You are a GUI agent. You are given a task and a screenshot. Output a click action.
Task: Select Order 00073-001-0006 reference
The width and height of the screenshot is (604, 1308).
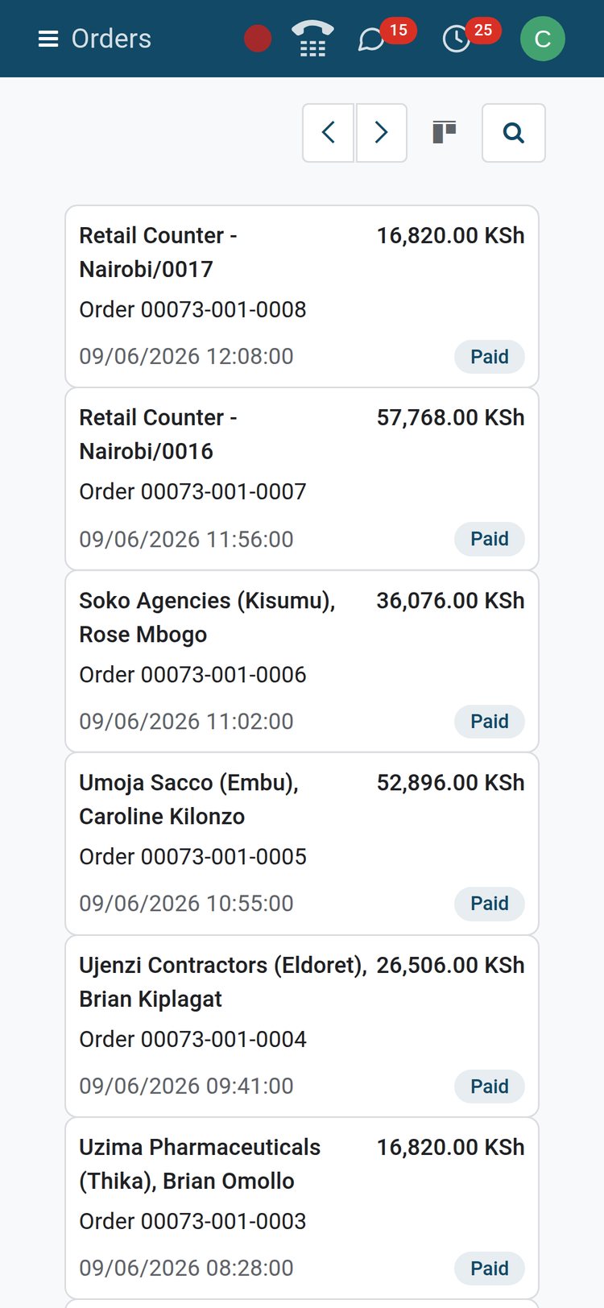pyautogui.click(x=192, y=674)
